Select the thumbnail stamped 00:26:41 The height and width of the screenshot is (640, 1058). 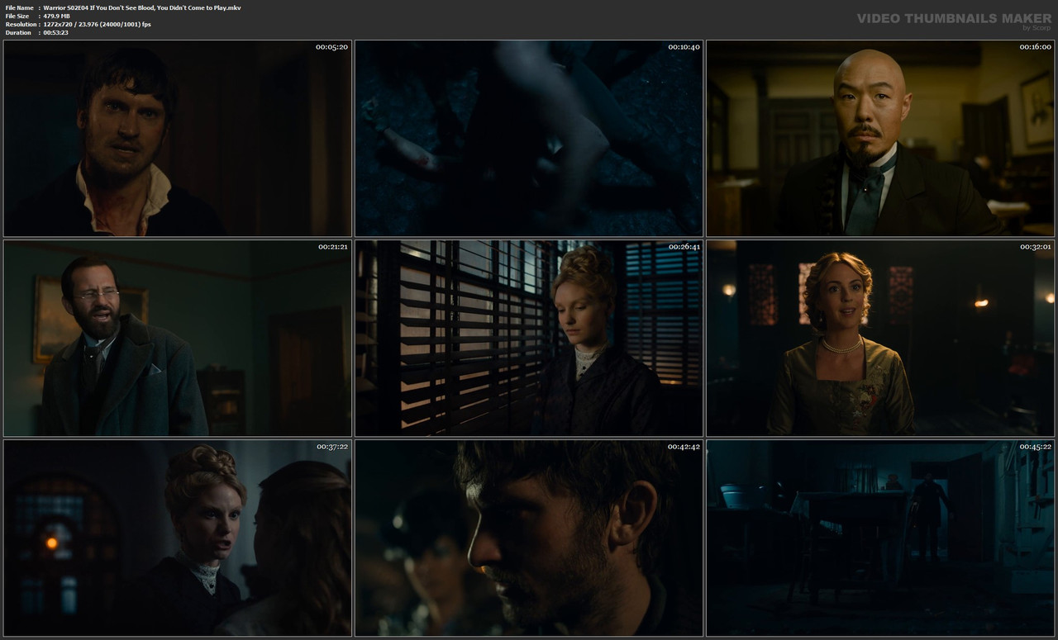529,338
